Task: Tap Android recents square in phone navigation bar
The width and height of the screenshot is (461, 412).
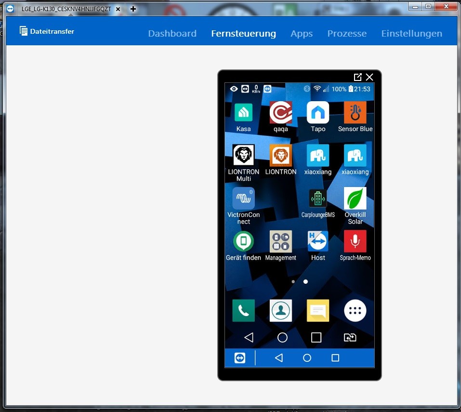Action: tap(316, 337)
